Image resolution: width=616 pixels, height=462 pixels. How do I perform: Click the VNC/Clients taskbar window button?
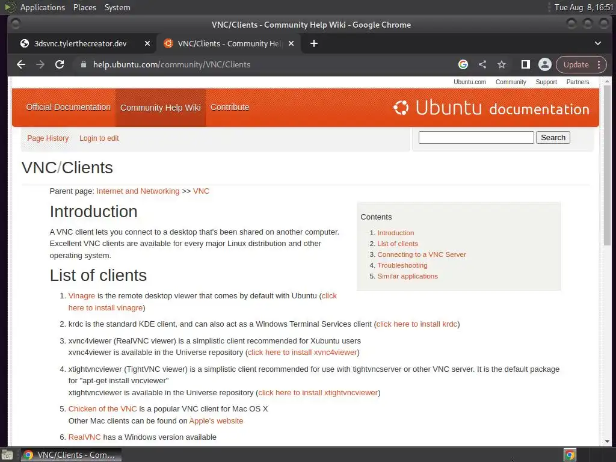pos(71,455)
